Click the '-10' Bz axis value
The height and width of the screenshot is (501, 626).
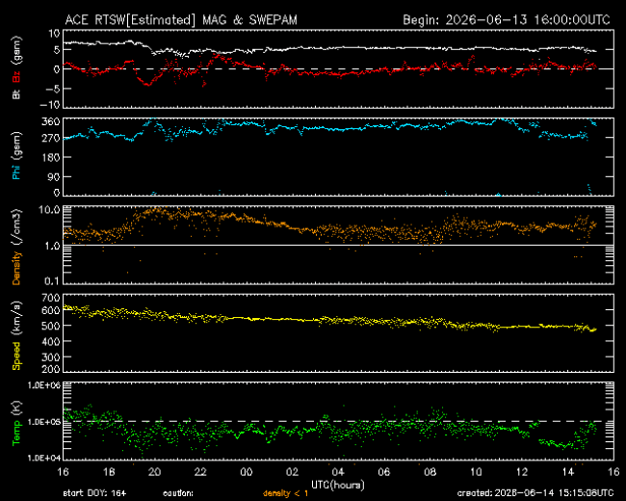50,105
